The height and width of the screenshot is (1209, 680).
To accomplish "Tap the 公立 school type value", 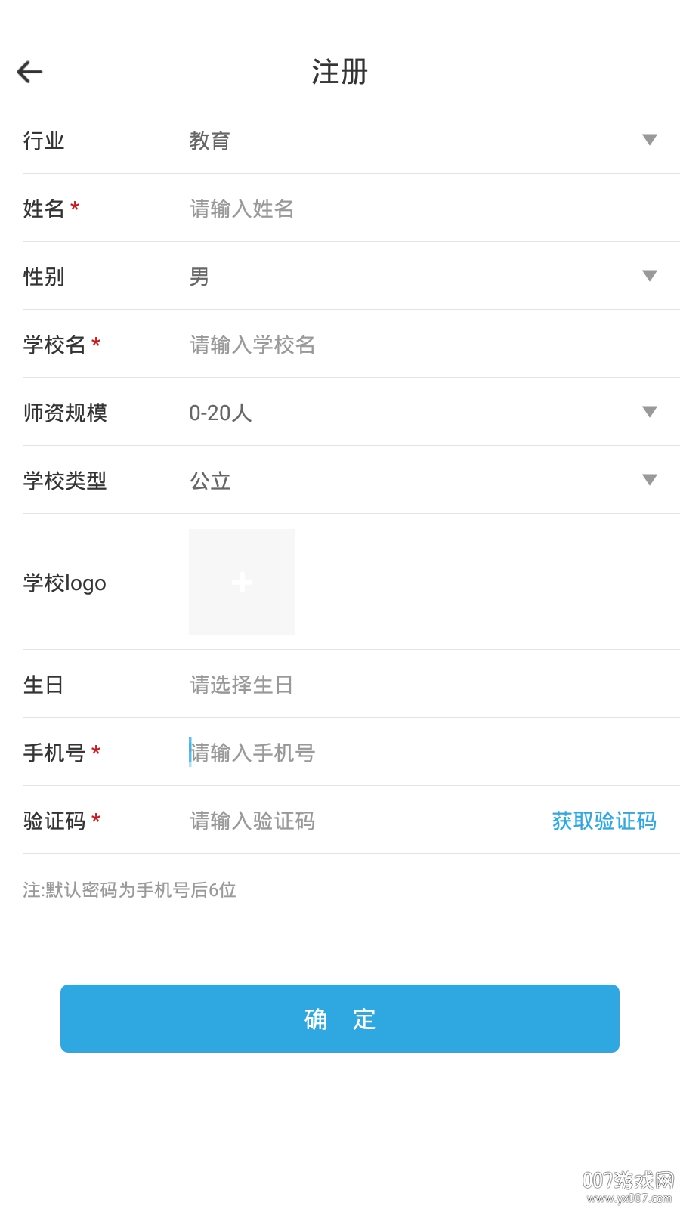I will 210,481.
